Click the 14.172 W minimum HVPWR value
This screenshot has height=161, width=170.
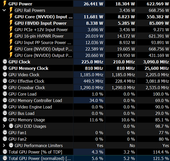[126, 36]
